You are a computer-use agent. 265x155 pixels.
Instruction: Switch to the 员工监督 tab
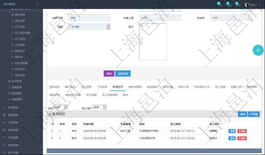pyautogui.click(x=220, y=87)
